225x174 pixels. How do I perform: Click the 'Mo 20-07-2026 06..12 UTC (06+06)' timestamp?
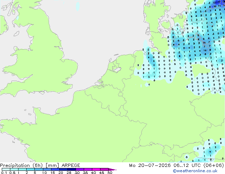176,165
